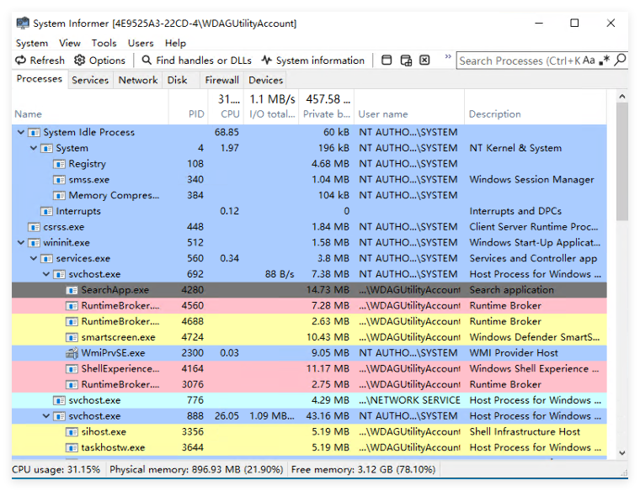Click the smss.exe process icon
Screen dimensions: 640x491
click(59, 180)
